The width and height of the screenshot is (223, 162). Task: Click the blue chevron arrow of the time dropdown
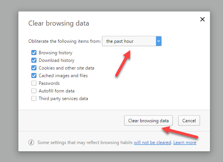[x=159, y=41]
